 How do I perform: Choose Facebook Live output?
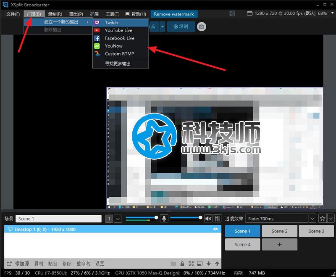[121, 38]
